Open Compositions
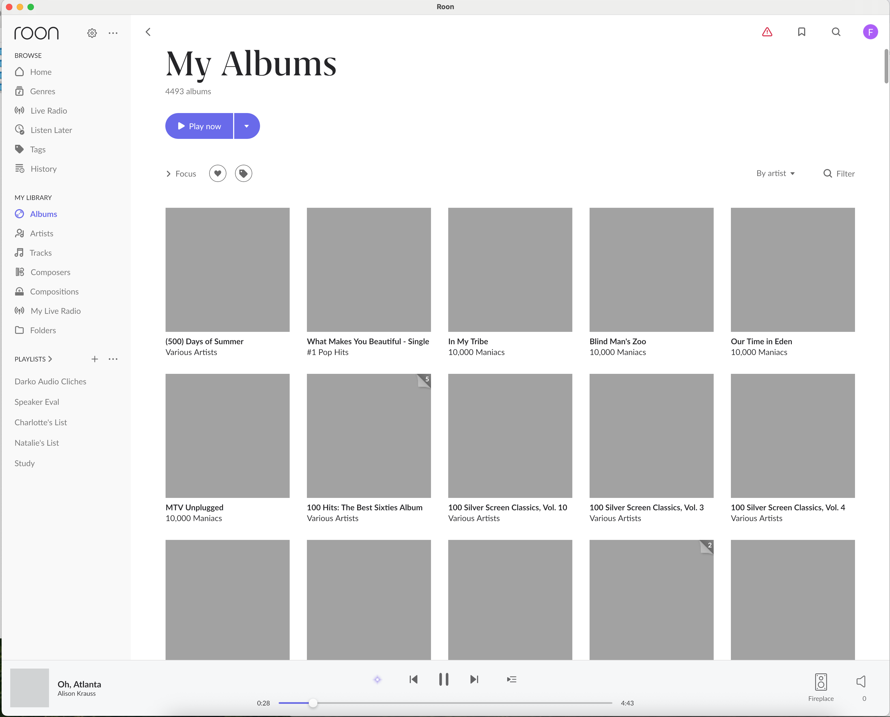The width and height of the screenshot is (890, 717). 47,291
